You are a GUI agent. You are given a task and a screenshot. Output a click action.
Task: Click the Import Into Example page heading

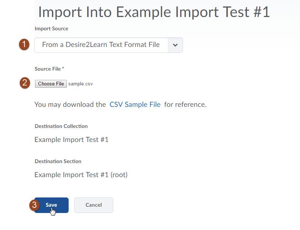pos(154,12)
